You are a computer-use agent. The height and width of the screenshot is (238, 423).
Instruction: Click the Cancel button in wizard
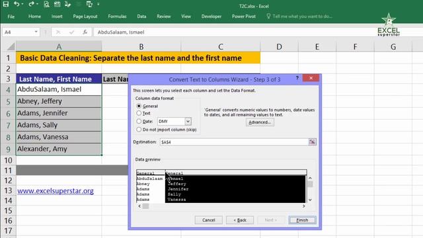tap(209, 220)
